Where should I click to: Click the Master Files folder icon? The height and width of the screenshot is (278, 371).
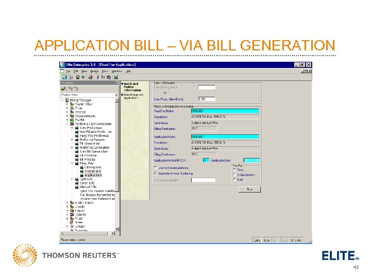(x=72, y=104)
